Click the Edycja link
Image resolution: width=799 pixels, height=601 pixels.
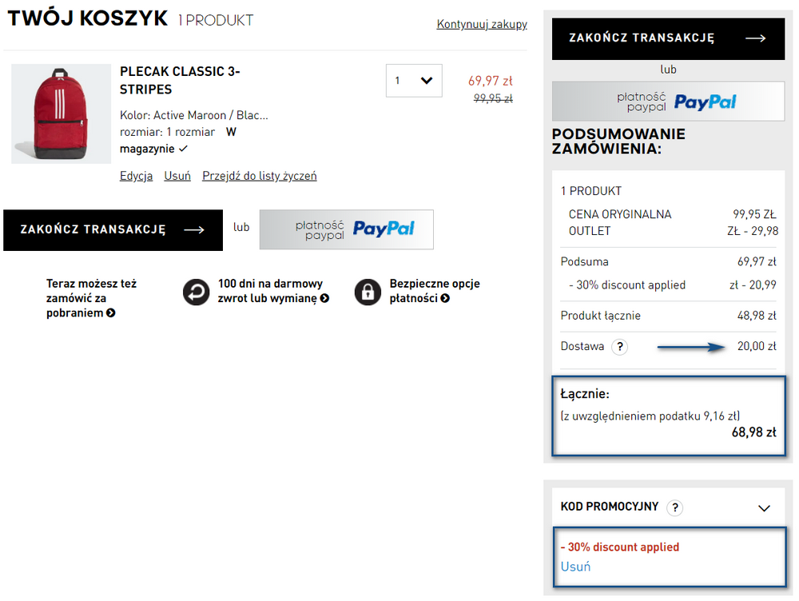[x=136, y=176]
